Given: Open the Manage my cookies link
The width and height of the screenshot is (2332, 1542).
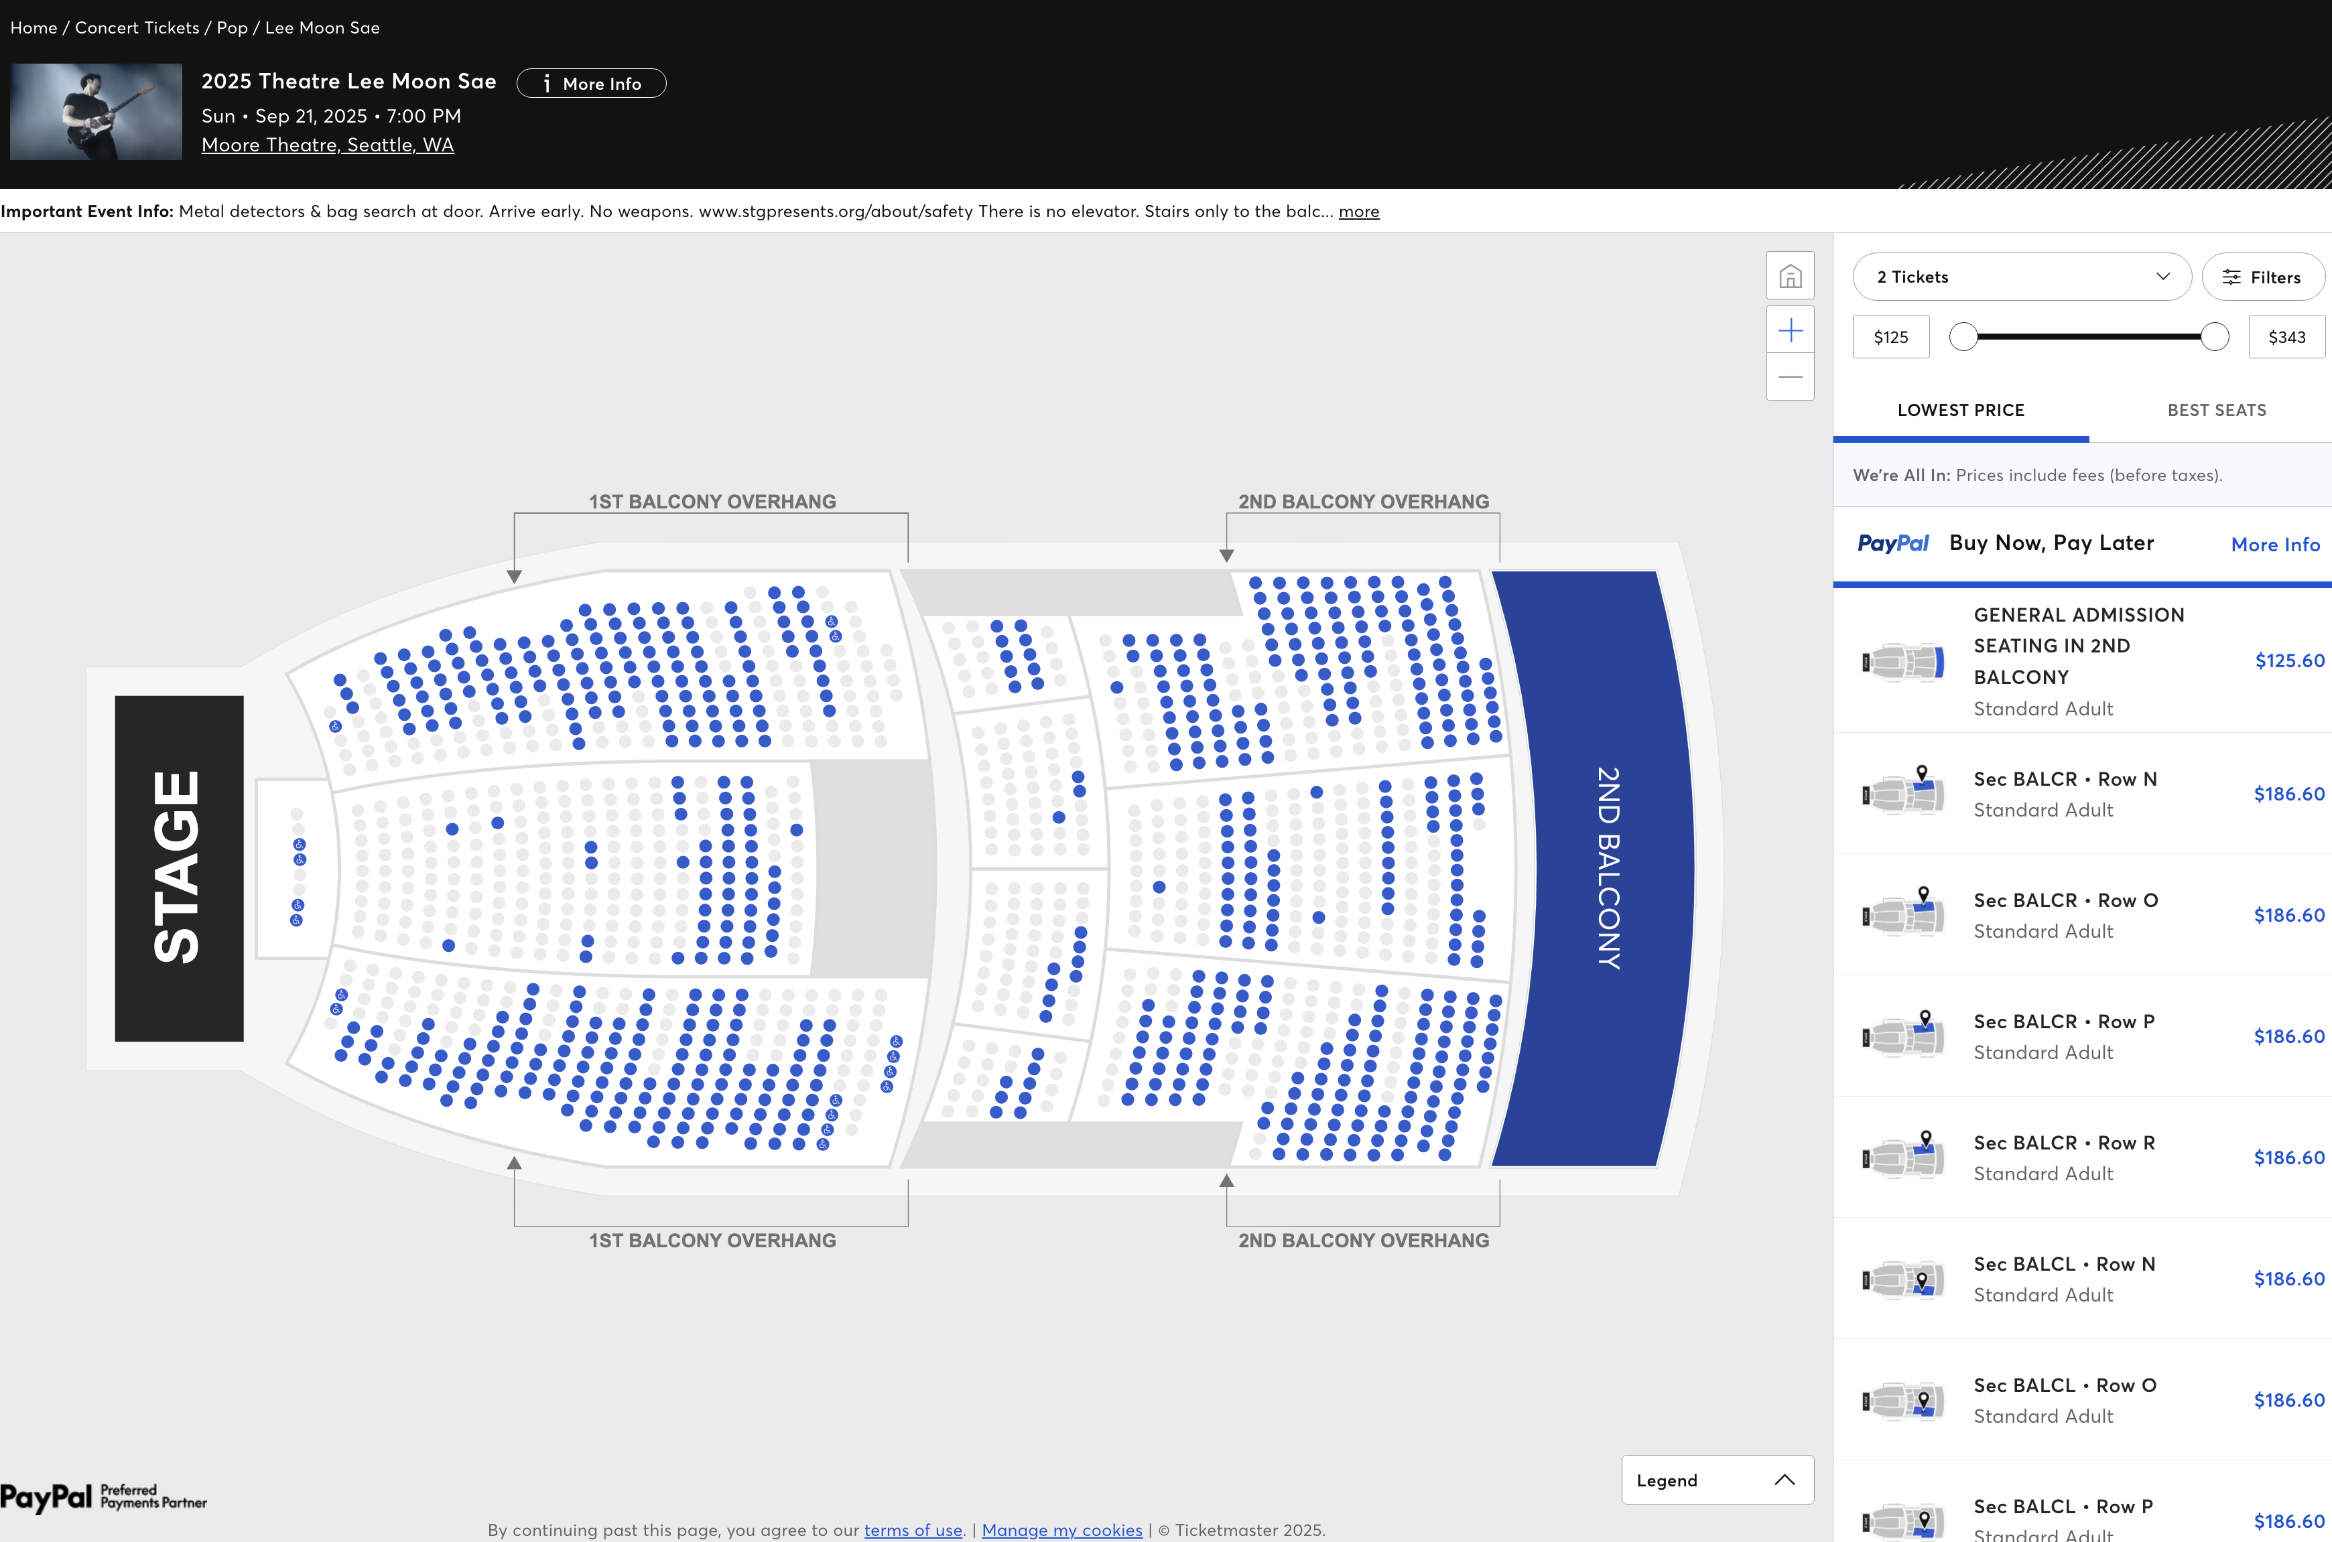Looking at the screenshot, I should coord(1061,1529).
